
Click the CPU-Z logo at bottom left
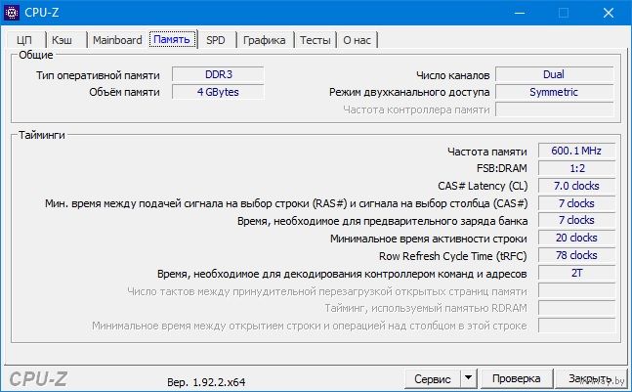[38, 379]
